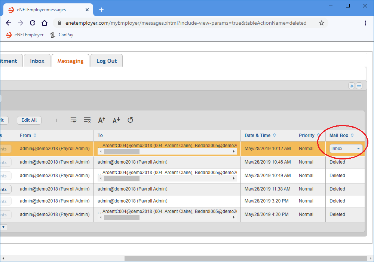The height and width of the screenshot is (262, 374).
Task: Decrease font size with A-down icon
Action: 116,120
